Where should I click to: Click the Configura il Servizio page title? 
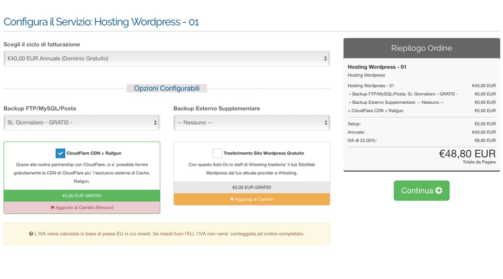[101, 22]
